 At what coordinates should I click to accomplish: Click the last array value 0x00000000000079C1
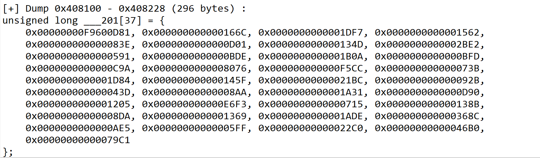pos(78,140)
